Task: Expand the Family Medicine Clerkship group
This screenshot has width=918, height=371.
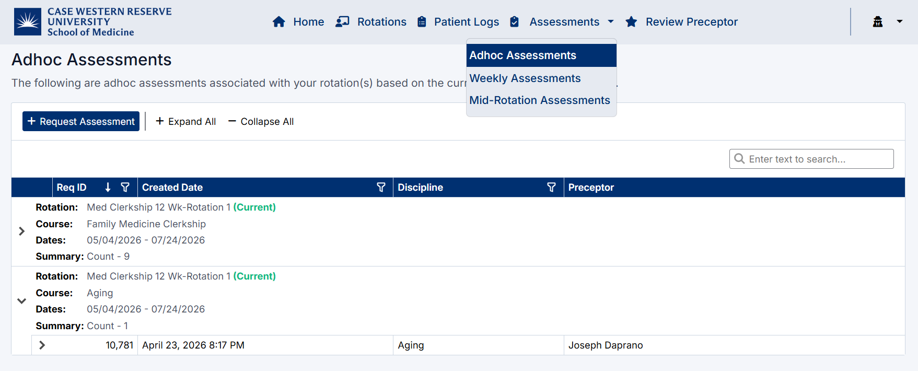Action: (x=21, y=231)
